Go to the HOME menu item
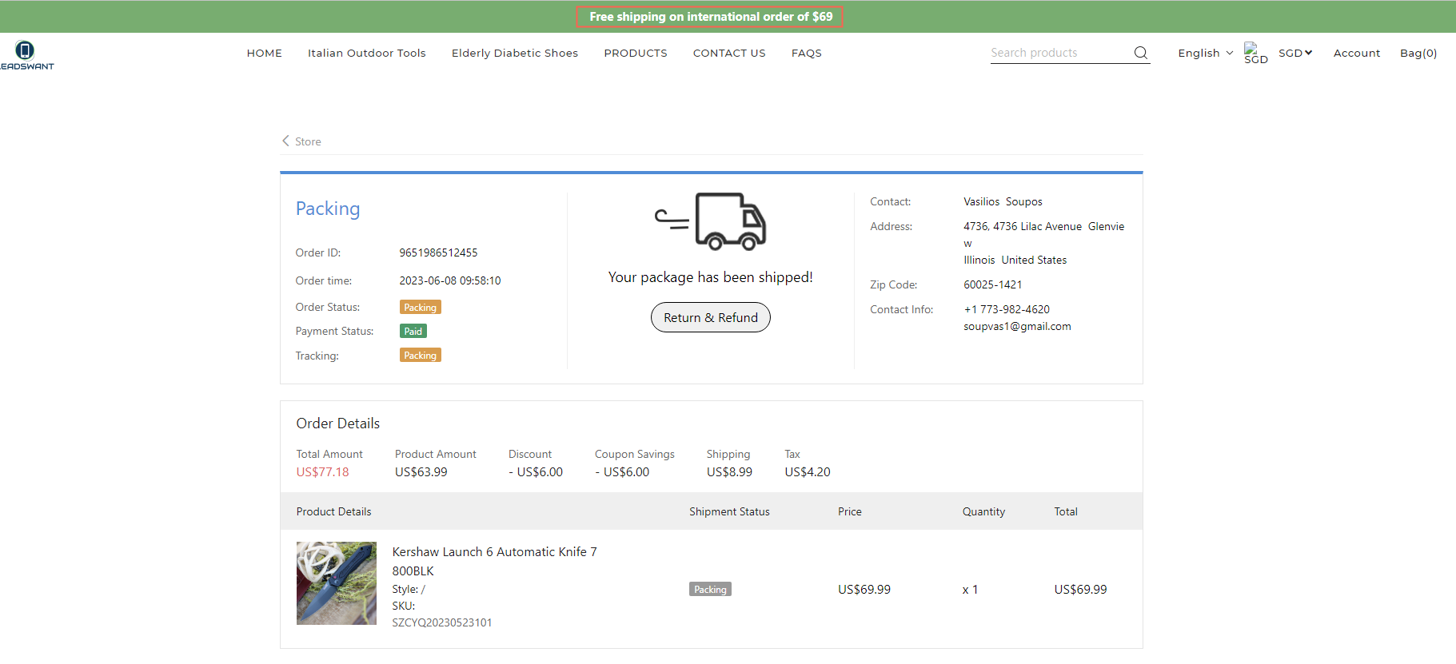This screenshot has height=664, width=1456. click(x=264, y=53)
